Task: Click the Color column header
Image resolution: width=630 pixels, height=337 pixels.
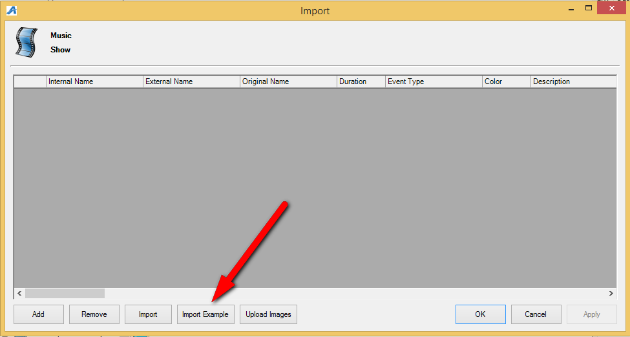Action: coord(507,82)
